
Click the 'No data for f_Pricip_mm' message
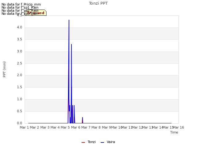point(21,4)
